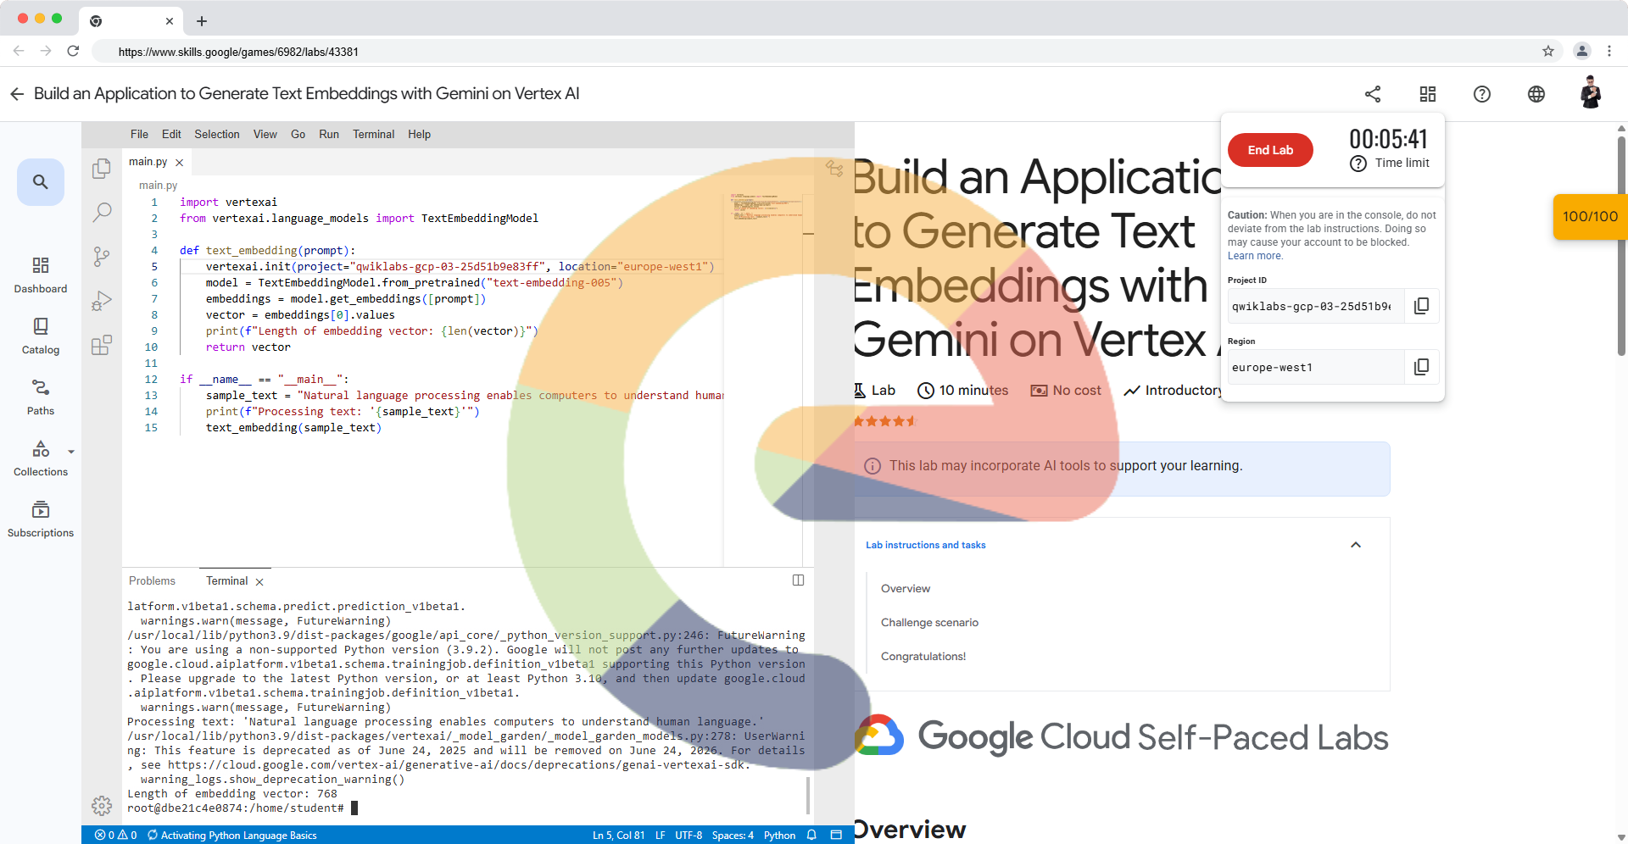This screenshot has height=844, width=1628.
Task: Click the Python language mode indicator
Action: [x=779, y=836]
